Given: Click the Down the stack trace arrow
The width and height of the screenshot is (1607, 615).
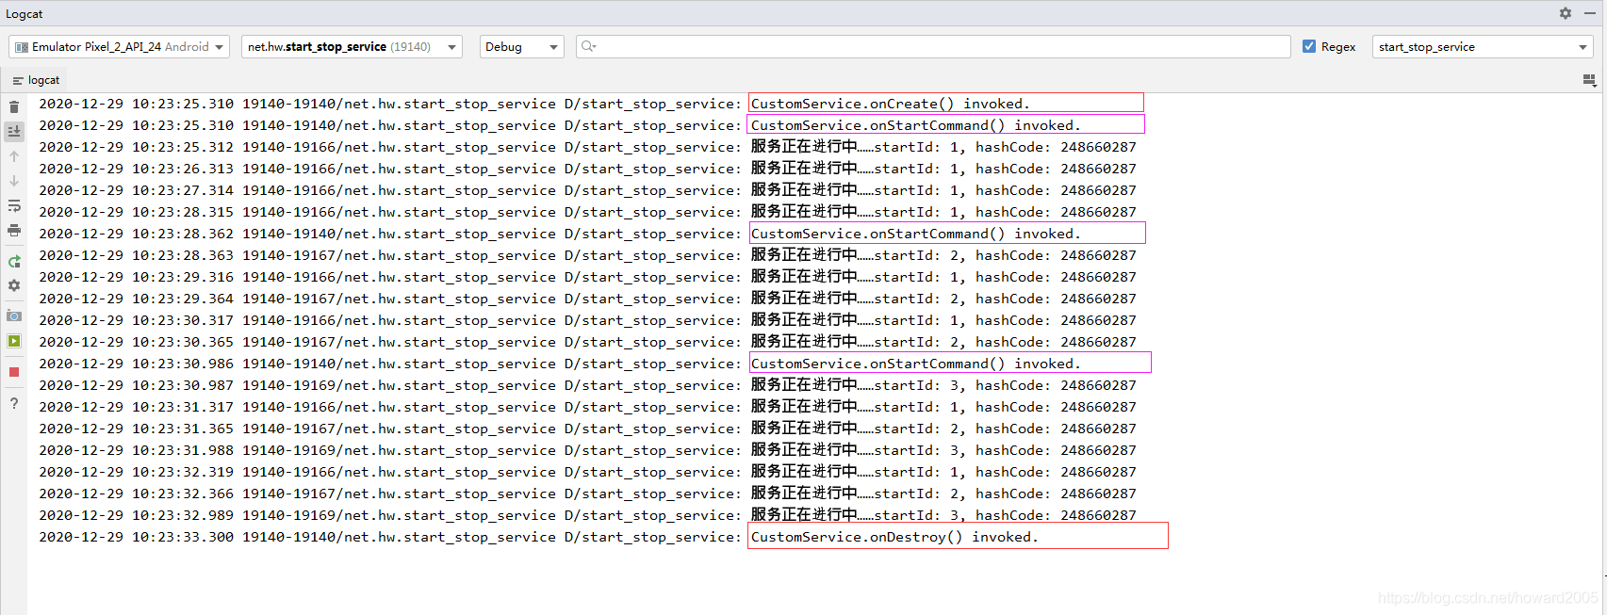Looking at the screenshot, I should coord(14,181).
